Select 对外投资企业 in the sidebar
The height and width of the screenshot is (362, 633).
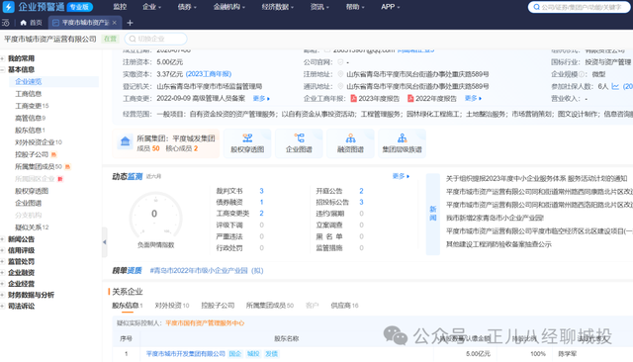(x=39, y=142)
